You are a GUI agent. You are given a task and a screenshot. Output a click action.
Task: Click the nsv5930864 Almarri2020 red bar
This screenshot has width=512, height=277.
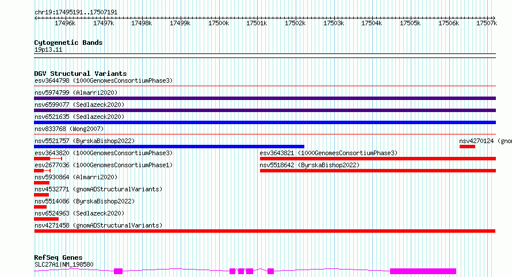(x=41, y=183)
